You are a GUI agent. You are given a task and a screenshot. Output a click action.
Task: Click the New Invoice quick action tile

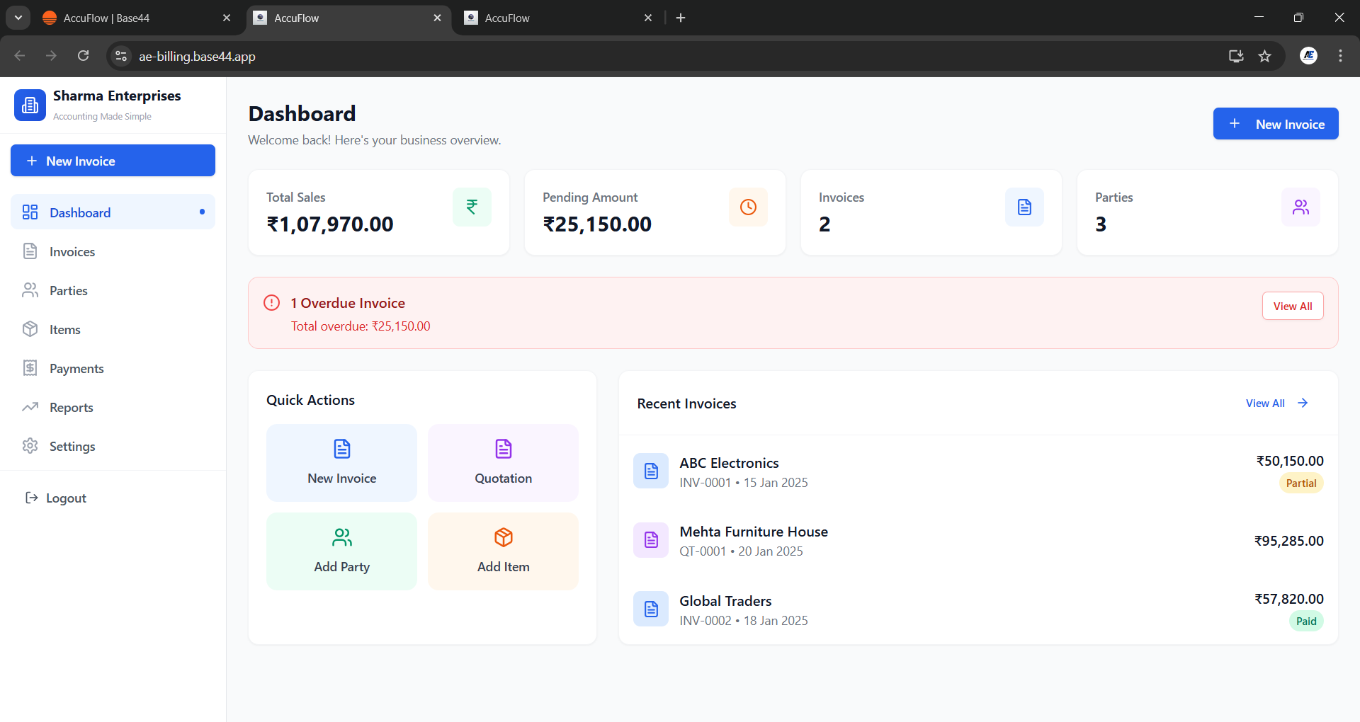coord(341,463)
